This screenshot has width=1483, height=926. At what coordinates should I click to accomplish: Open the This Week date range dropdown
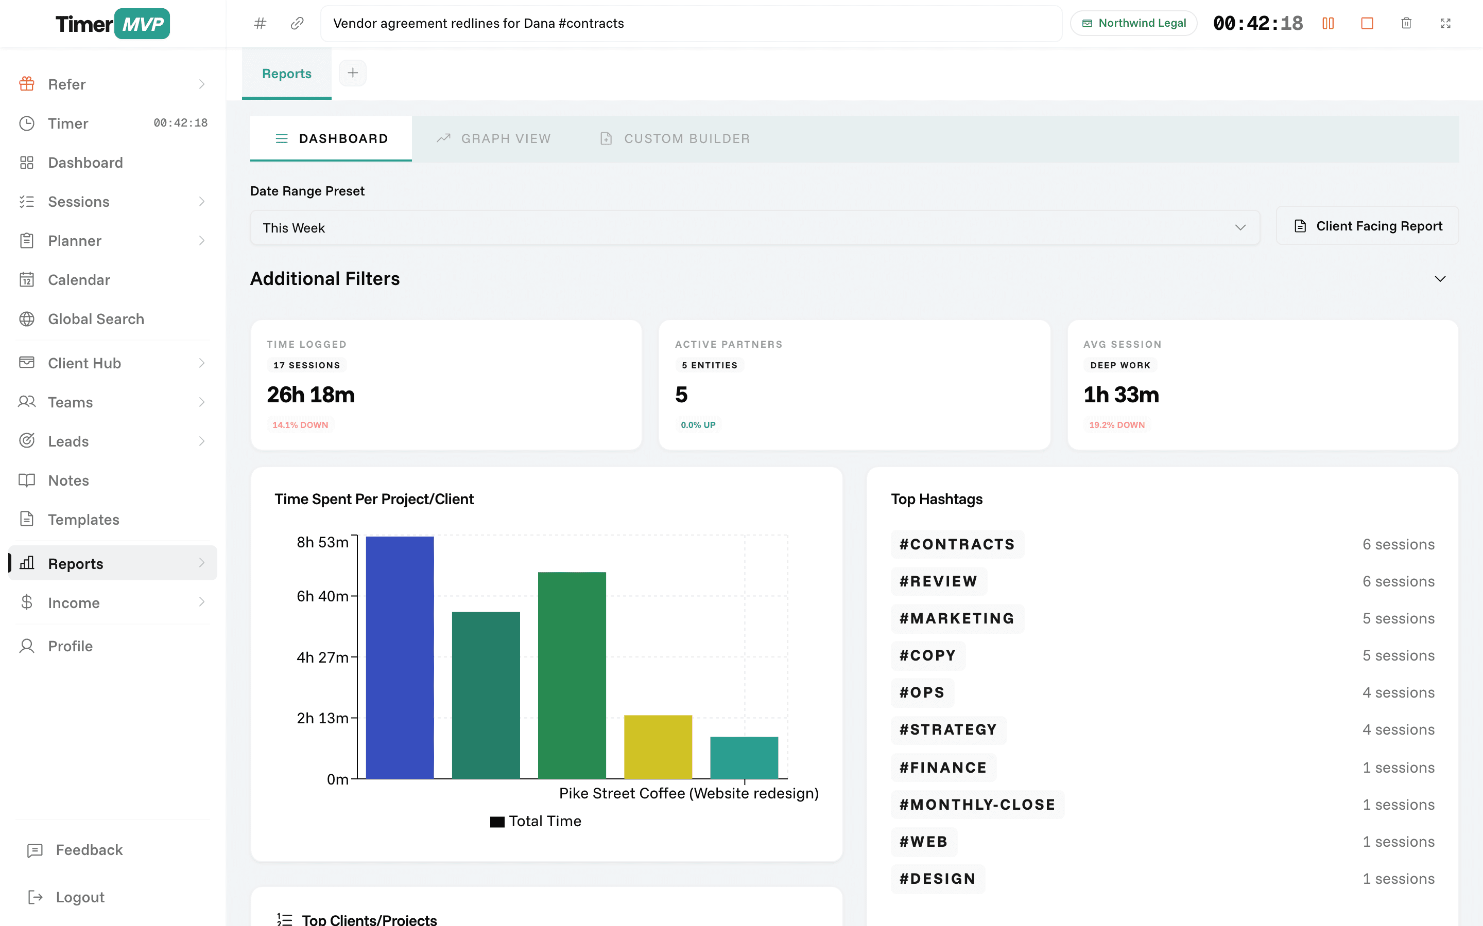(x=755, y=228)
